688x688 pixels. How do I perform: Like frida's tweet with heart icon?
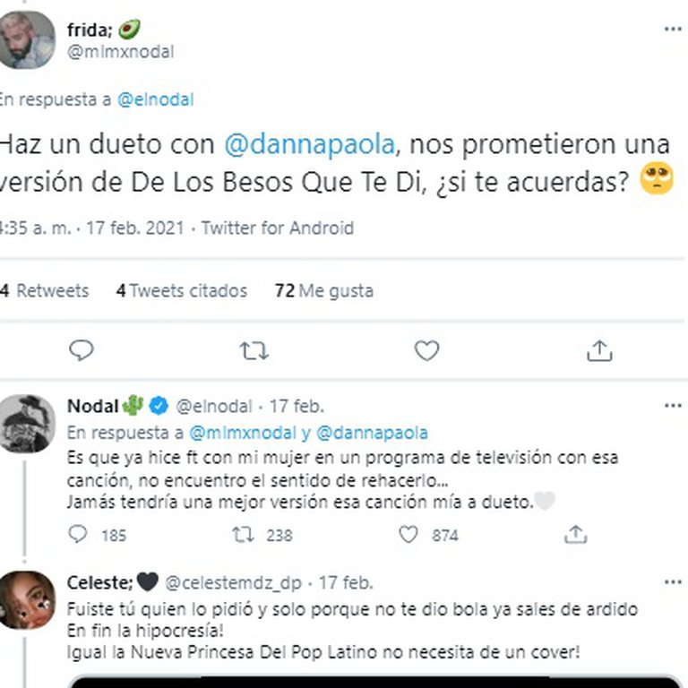426,350
